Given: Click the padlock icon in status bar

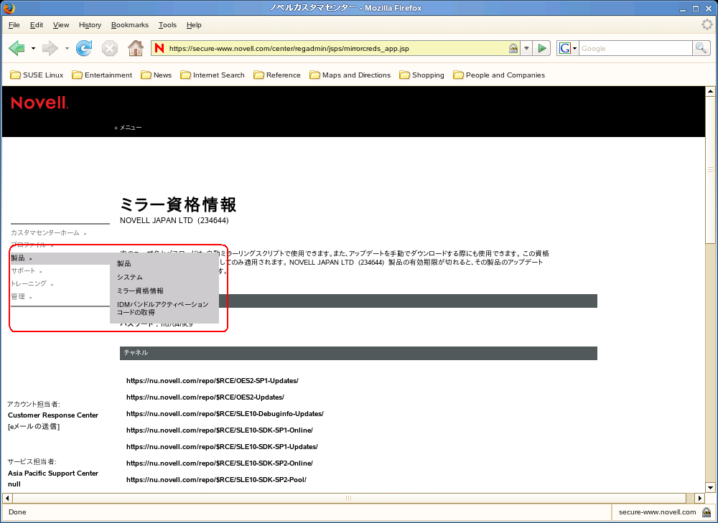Looking at the screenshot, I should [x=707, y=512].
